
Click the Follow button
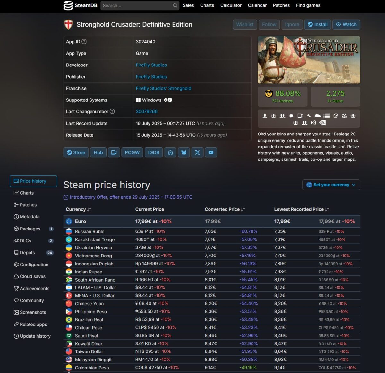point(269,24)
